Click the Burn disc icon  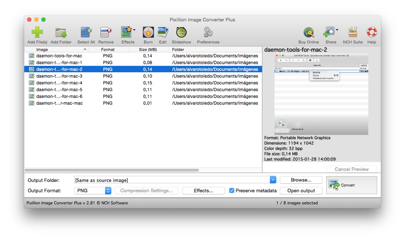[x=148, y=33]
